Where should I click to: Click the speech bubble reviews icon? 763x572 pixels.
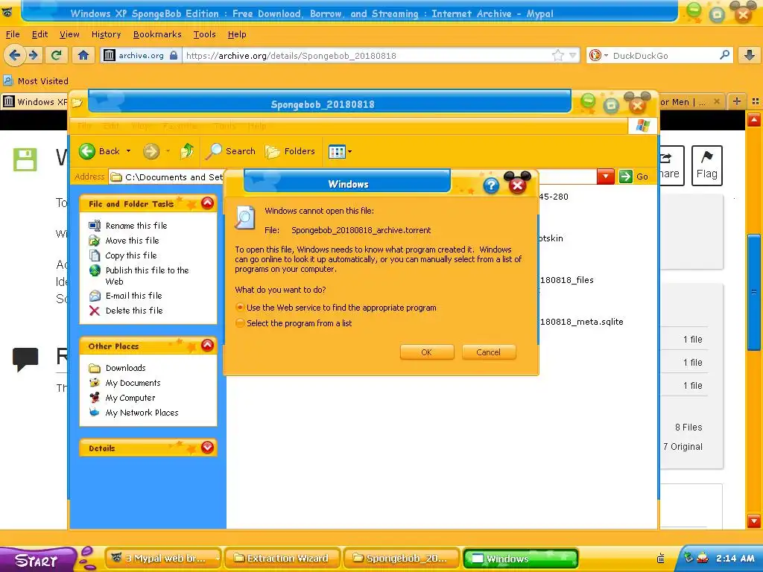click(x=25, y=359)
